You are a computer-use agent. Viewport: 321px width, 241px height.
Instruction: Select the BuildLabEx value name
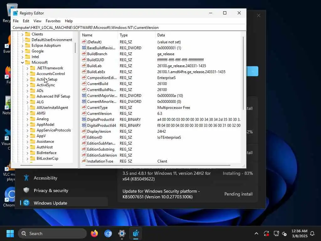96,72
